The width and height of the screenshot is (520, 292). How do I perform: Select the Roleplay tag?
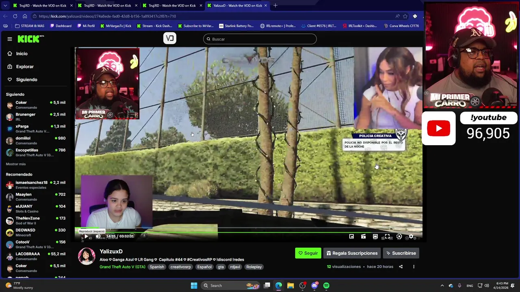pyautogui.click(x=254, y=267)
